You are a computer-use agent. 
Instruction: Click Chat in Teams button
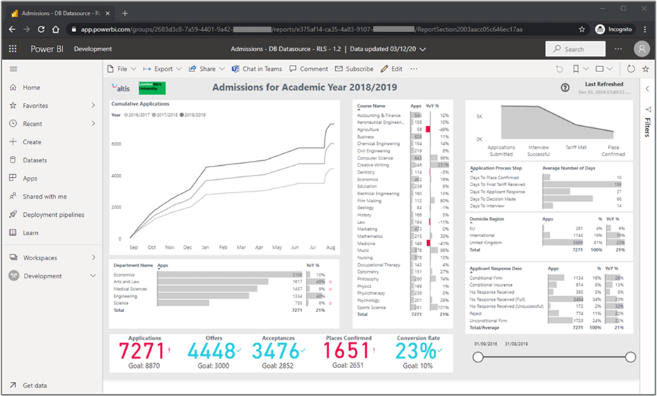257,69
